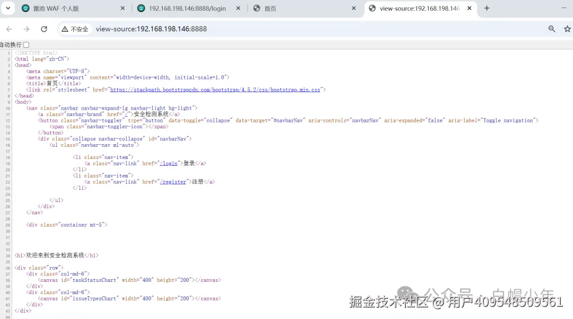Open the tab search dropdown arrow

(7, 8)
